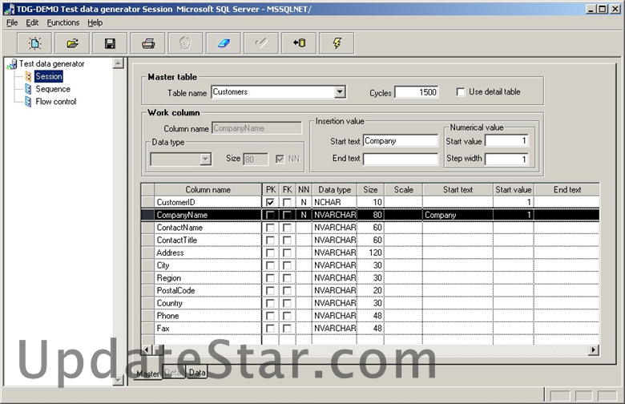Click the row selector for CompanyName
This screenshot has height=404, width=625.
(x=148, y=215)
